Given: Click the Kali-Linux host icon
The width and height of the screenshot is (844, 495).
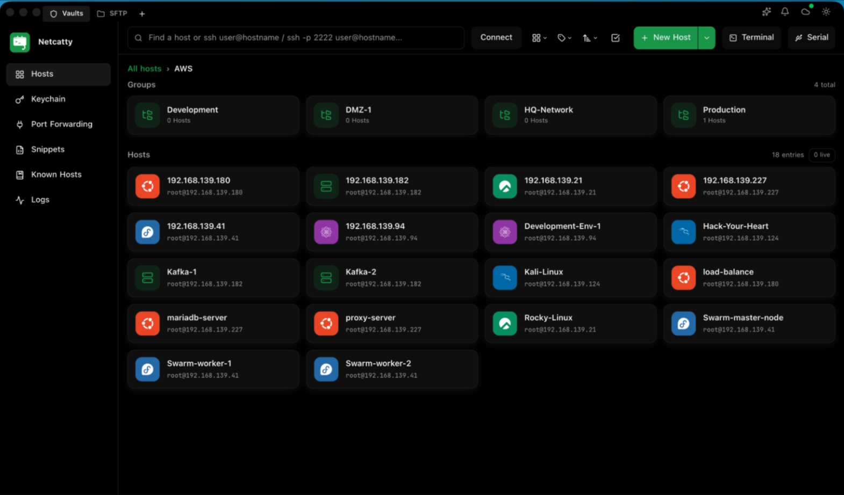Looking at the screenshot, I should point(505,278).
